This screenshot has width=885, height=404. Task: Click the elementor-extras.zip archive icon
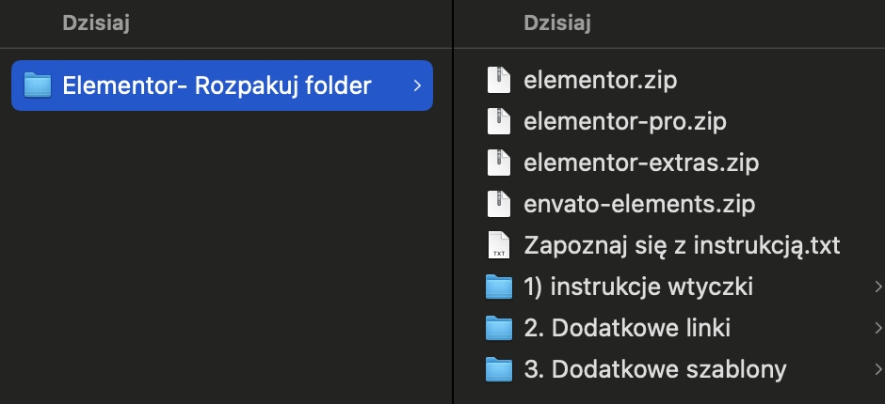pos(498,163)
